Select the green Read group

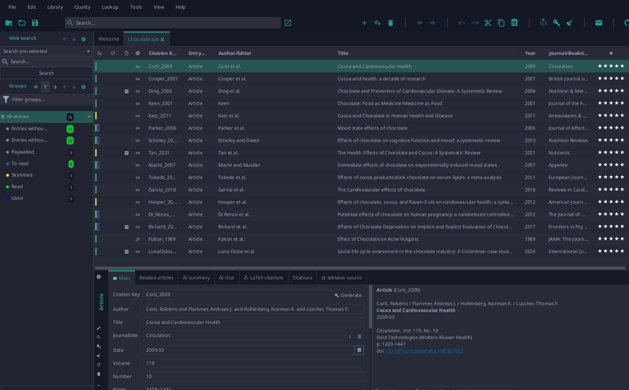click(47, 187)
